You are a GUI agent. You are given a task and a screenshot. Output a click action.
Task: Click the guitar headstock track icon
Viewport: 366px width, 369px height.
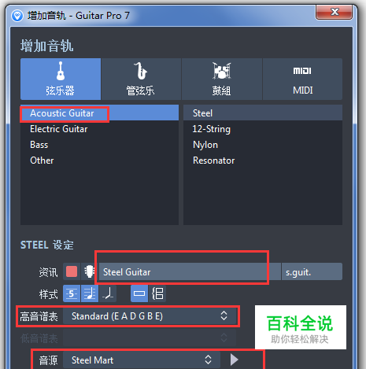[x=90, y=271]
